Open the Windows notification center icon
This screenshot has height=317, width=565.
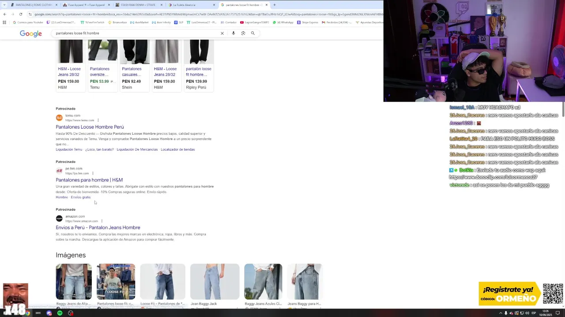tap(558, 313)
